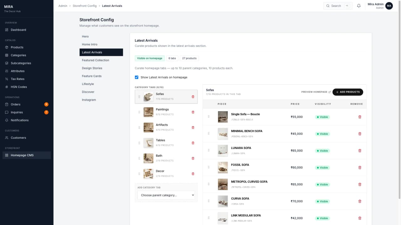401x225 pixels.
Task: Switch to Design Stories section
Action: [x=101, y=68]
